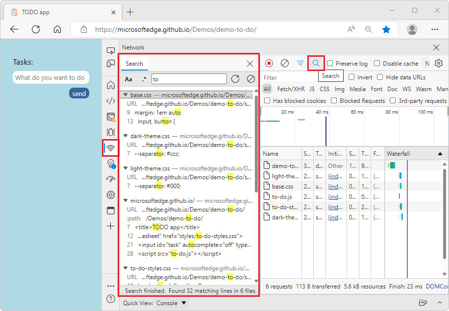Check Has blocked cookies
The image size is (449, 311).
[x=267, y=100]
